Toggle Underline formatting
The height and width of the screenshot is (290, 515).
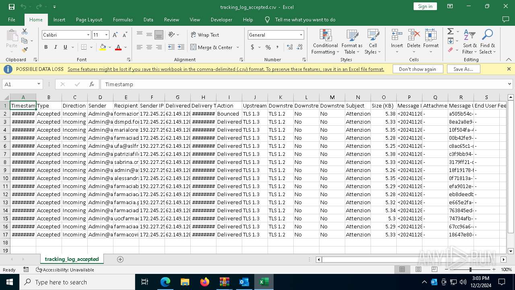[65, 47]
